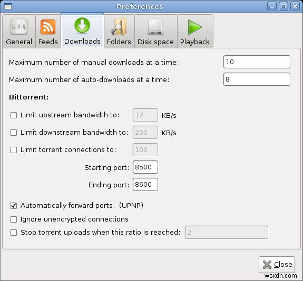Screen dimensions: 303x281
Task: Click the Starting port field
Action: pos(145,167)
